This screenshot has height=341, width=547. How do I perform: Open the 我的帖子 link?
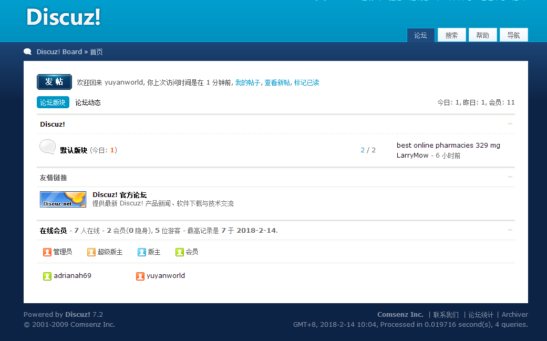[247, 82]
